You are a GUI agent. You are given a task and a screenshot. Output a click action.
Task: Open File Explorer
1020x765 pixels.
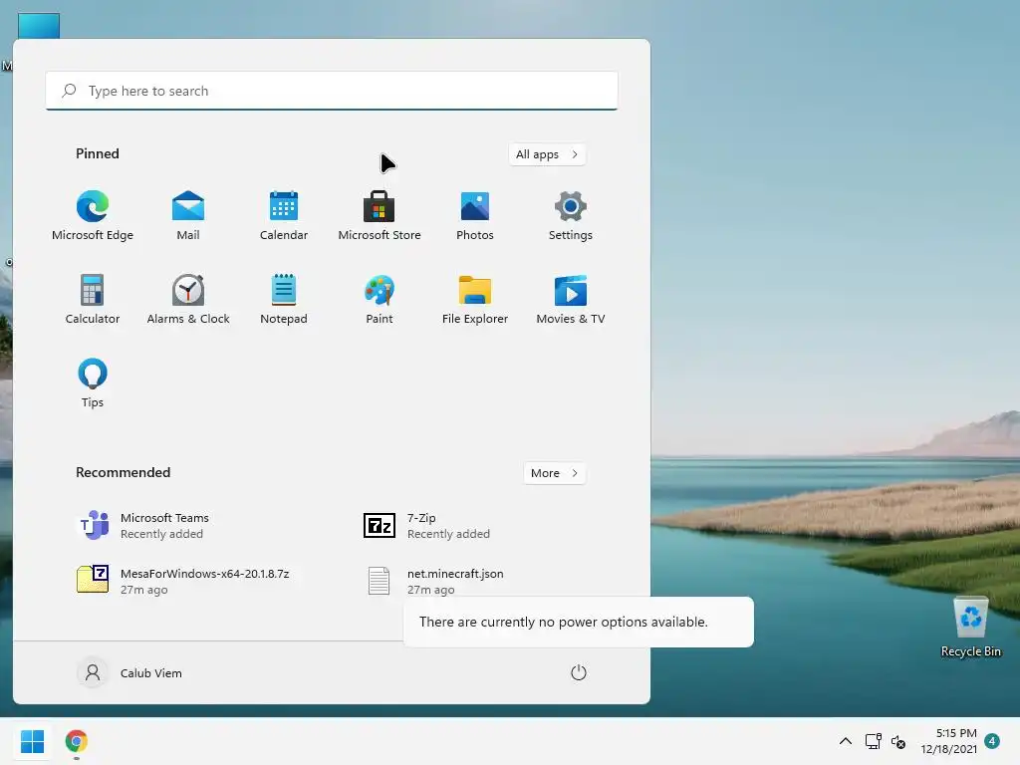click(x=475, y=299)
